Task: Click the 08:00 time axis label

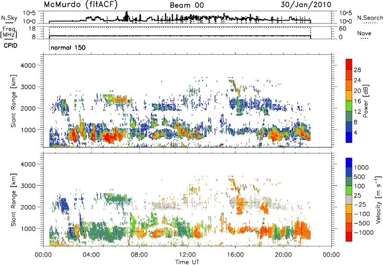Action: (x=139, y=255)
